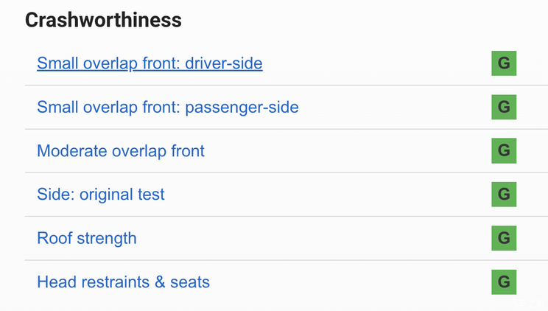View the Roof strength rating details
This screenshot has width=548, height=311.
86,239
